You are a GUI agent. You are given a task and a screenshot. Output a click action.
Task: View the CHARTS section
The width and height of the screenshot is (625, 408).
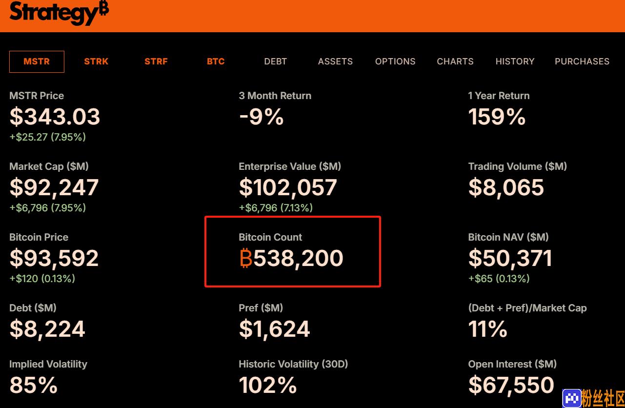click(x=455, y=61)
